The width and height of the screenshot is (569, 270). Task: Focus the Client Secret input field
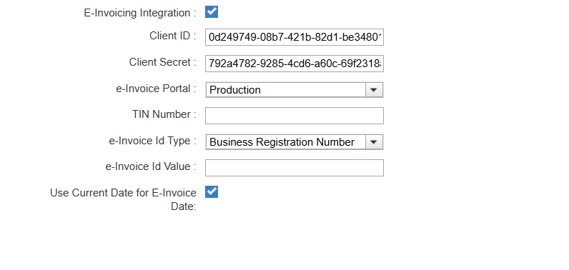(x=295, y=64)
